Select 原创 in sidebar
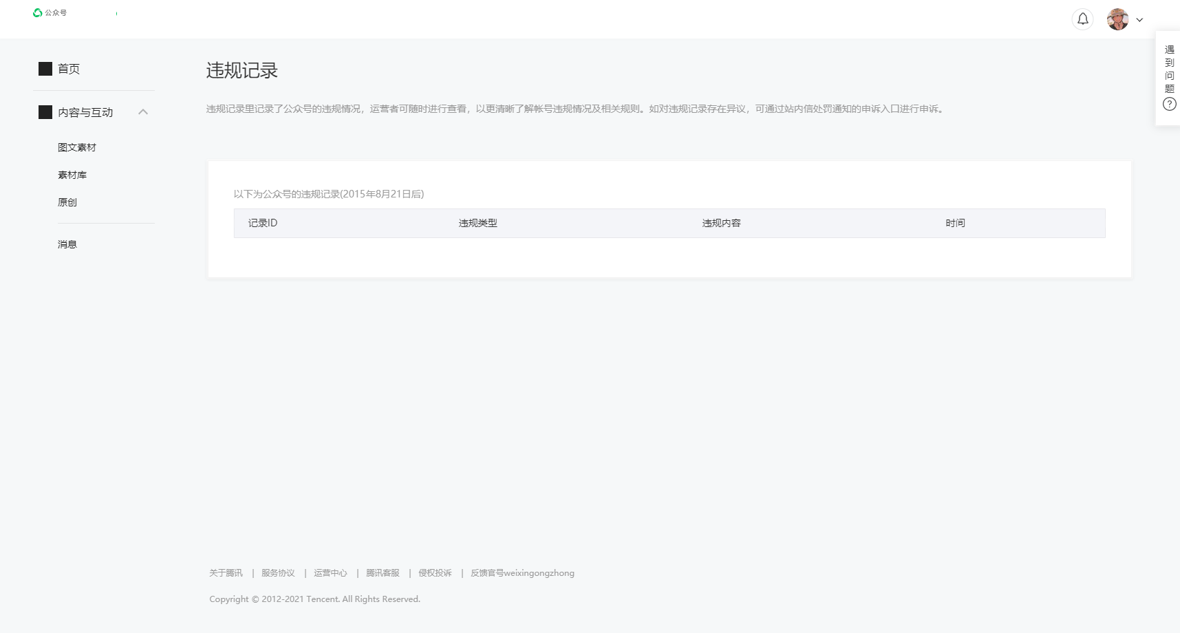The image size is (1180, 633). 67,202
